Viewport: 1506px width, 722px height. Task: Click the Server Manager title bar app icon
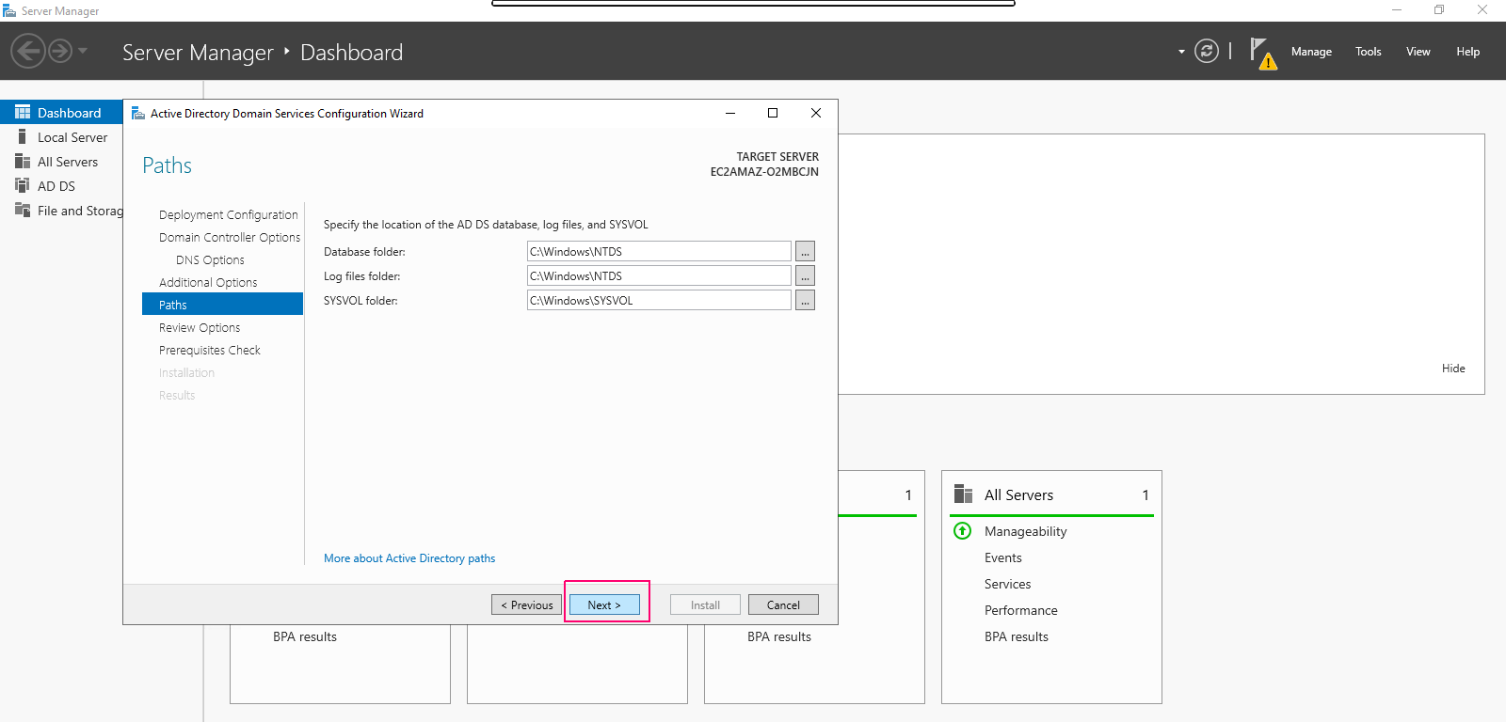pyautogui.click(x=9, y=10)
